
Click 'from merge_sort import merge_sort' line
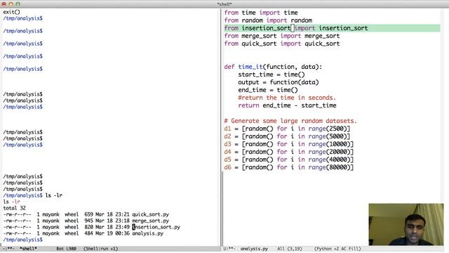click(x=282, y=36)
